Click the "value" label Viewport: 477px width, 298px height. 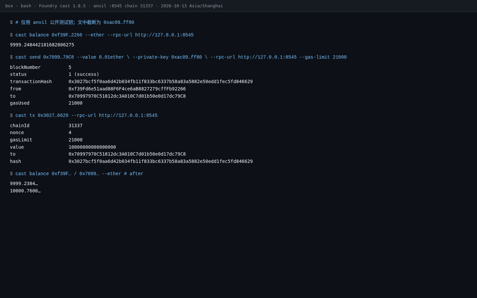tap(17, 147)
